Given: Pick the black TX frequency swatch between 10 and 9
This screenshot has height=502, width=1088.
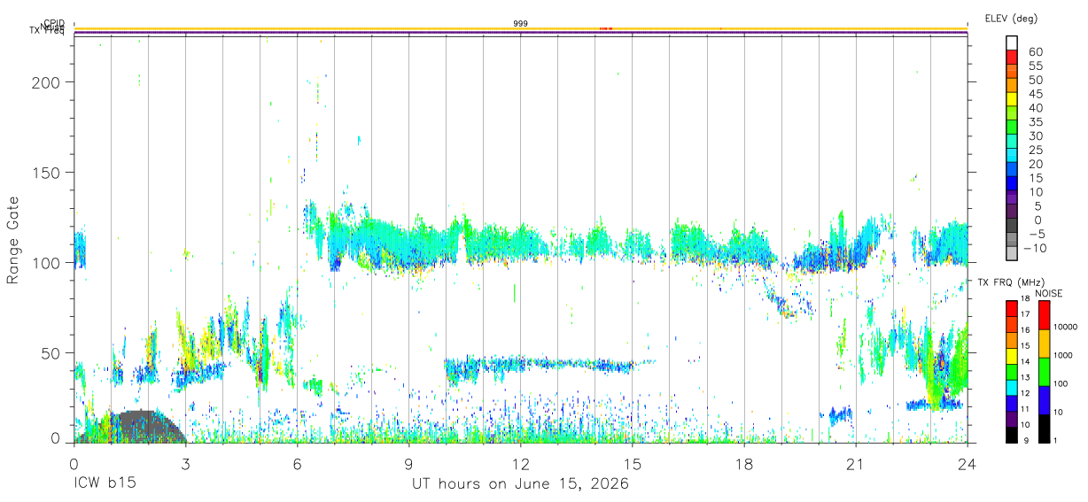Looking at the screenshot, I should click(1012, 433).
